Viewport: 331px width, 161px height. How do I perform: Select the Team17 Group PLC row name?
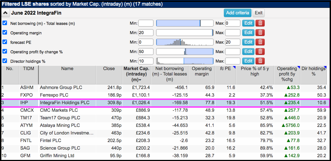click(60, 118)
